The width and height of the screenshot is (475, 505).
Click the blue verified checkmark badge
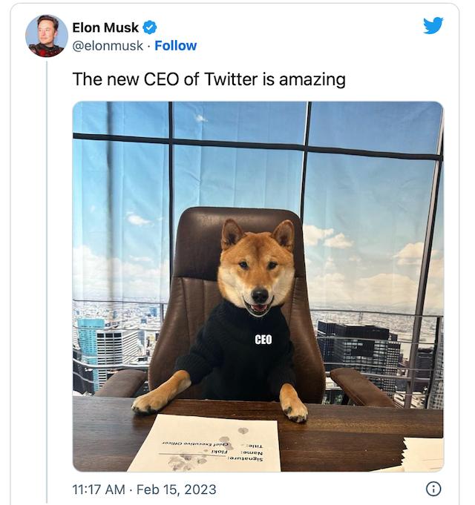pos(150,27)
